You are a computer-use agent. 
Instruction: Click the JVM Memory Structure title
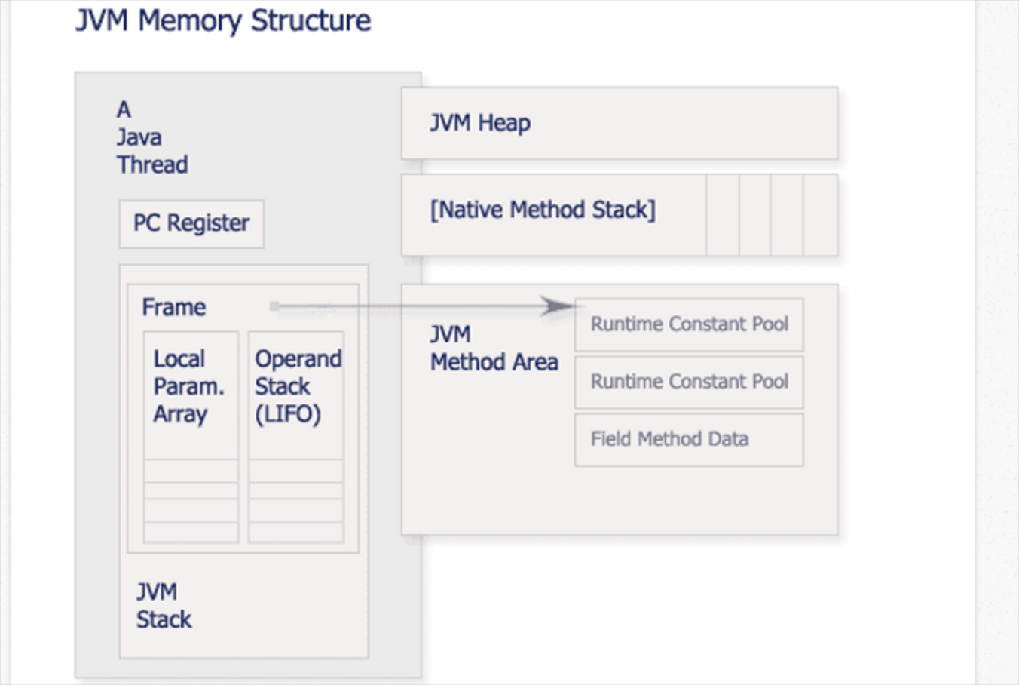223,21
